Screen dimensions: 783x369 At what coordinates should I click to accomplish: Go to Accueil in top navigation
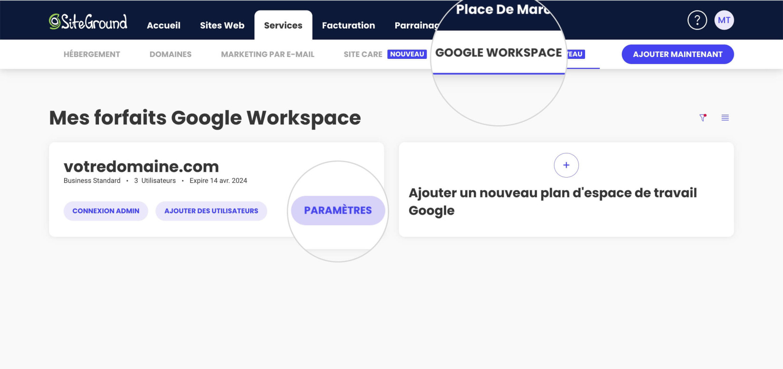click(x=164, y=25)
